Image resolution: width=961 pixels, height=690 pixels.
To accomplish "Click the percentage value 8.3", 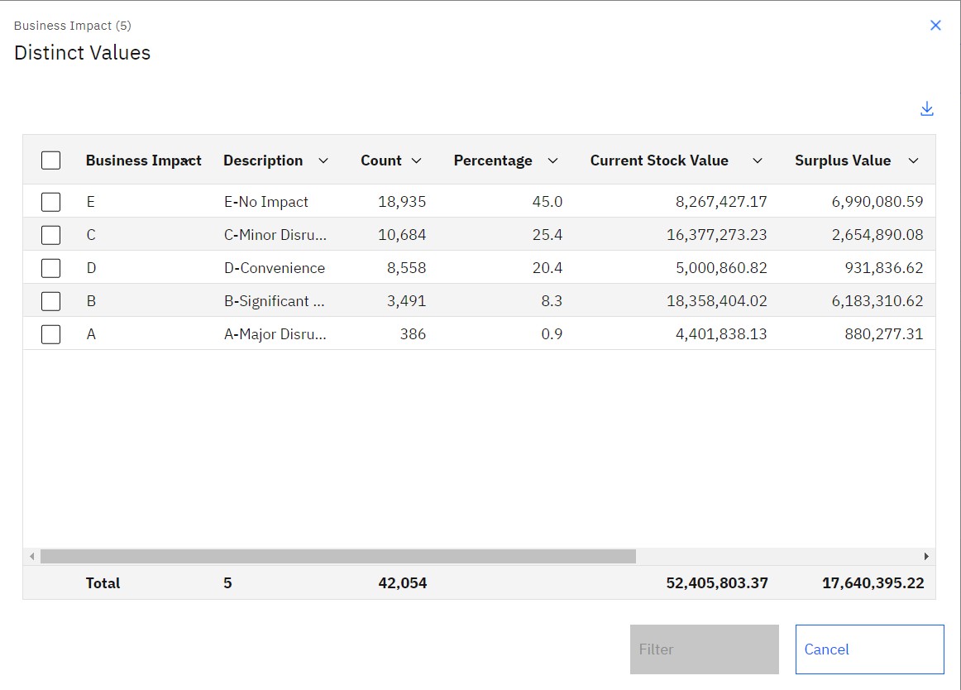I will pyautogui.click(x=552, y=301).
